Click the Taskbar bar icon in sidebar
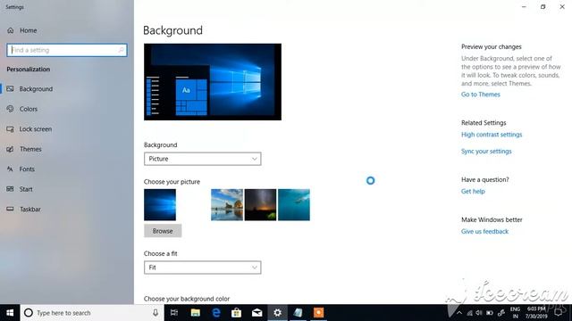572x321 pixels. click(x=10, y=209)
